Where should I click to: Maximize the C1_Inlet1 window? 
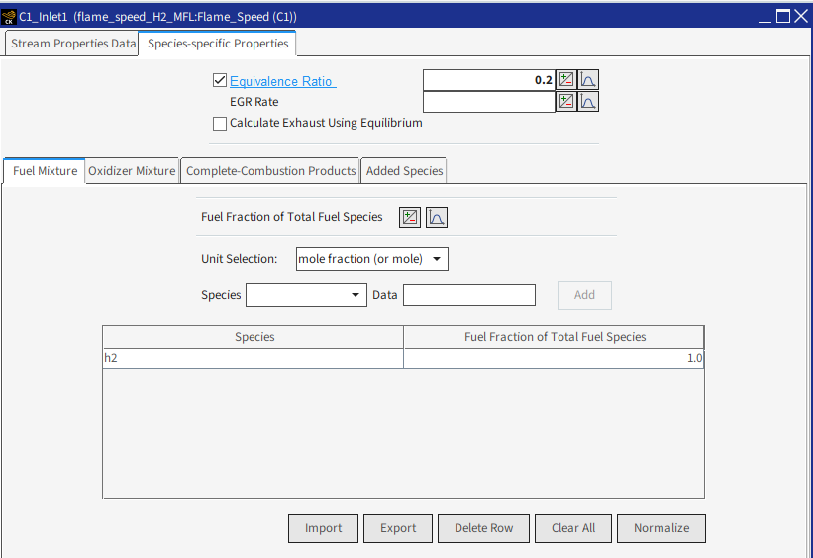(782, 16)
